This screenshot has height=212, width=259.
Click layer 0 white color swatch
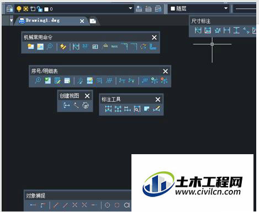[46, 9]
